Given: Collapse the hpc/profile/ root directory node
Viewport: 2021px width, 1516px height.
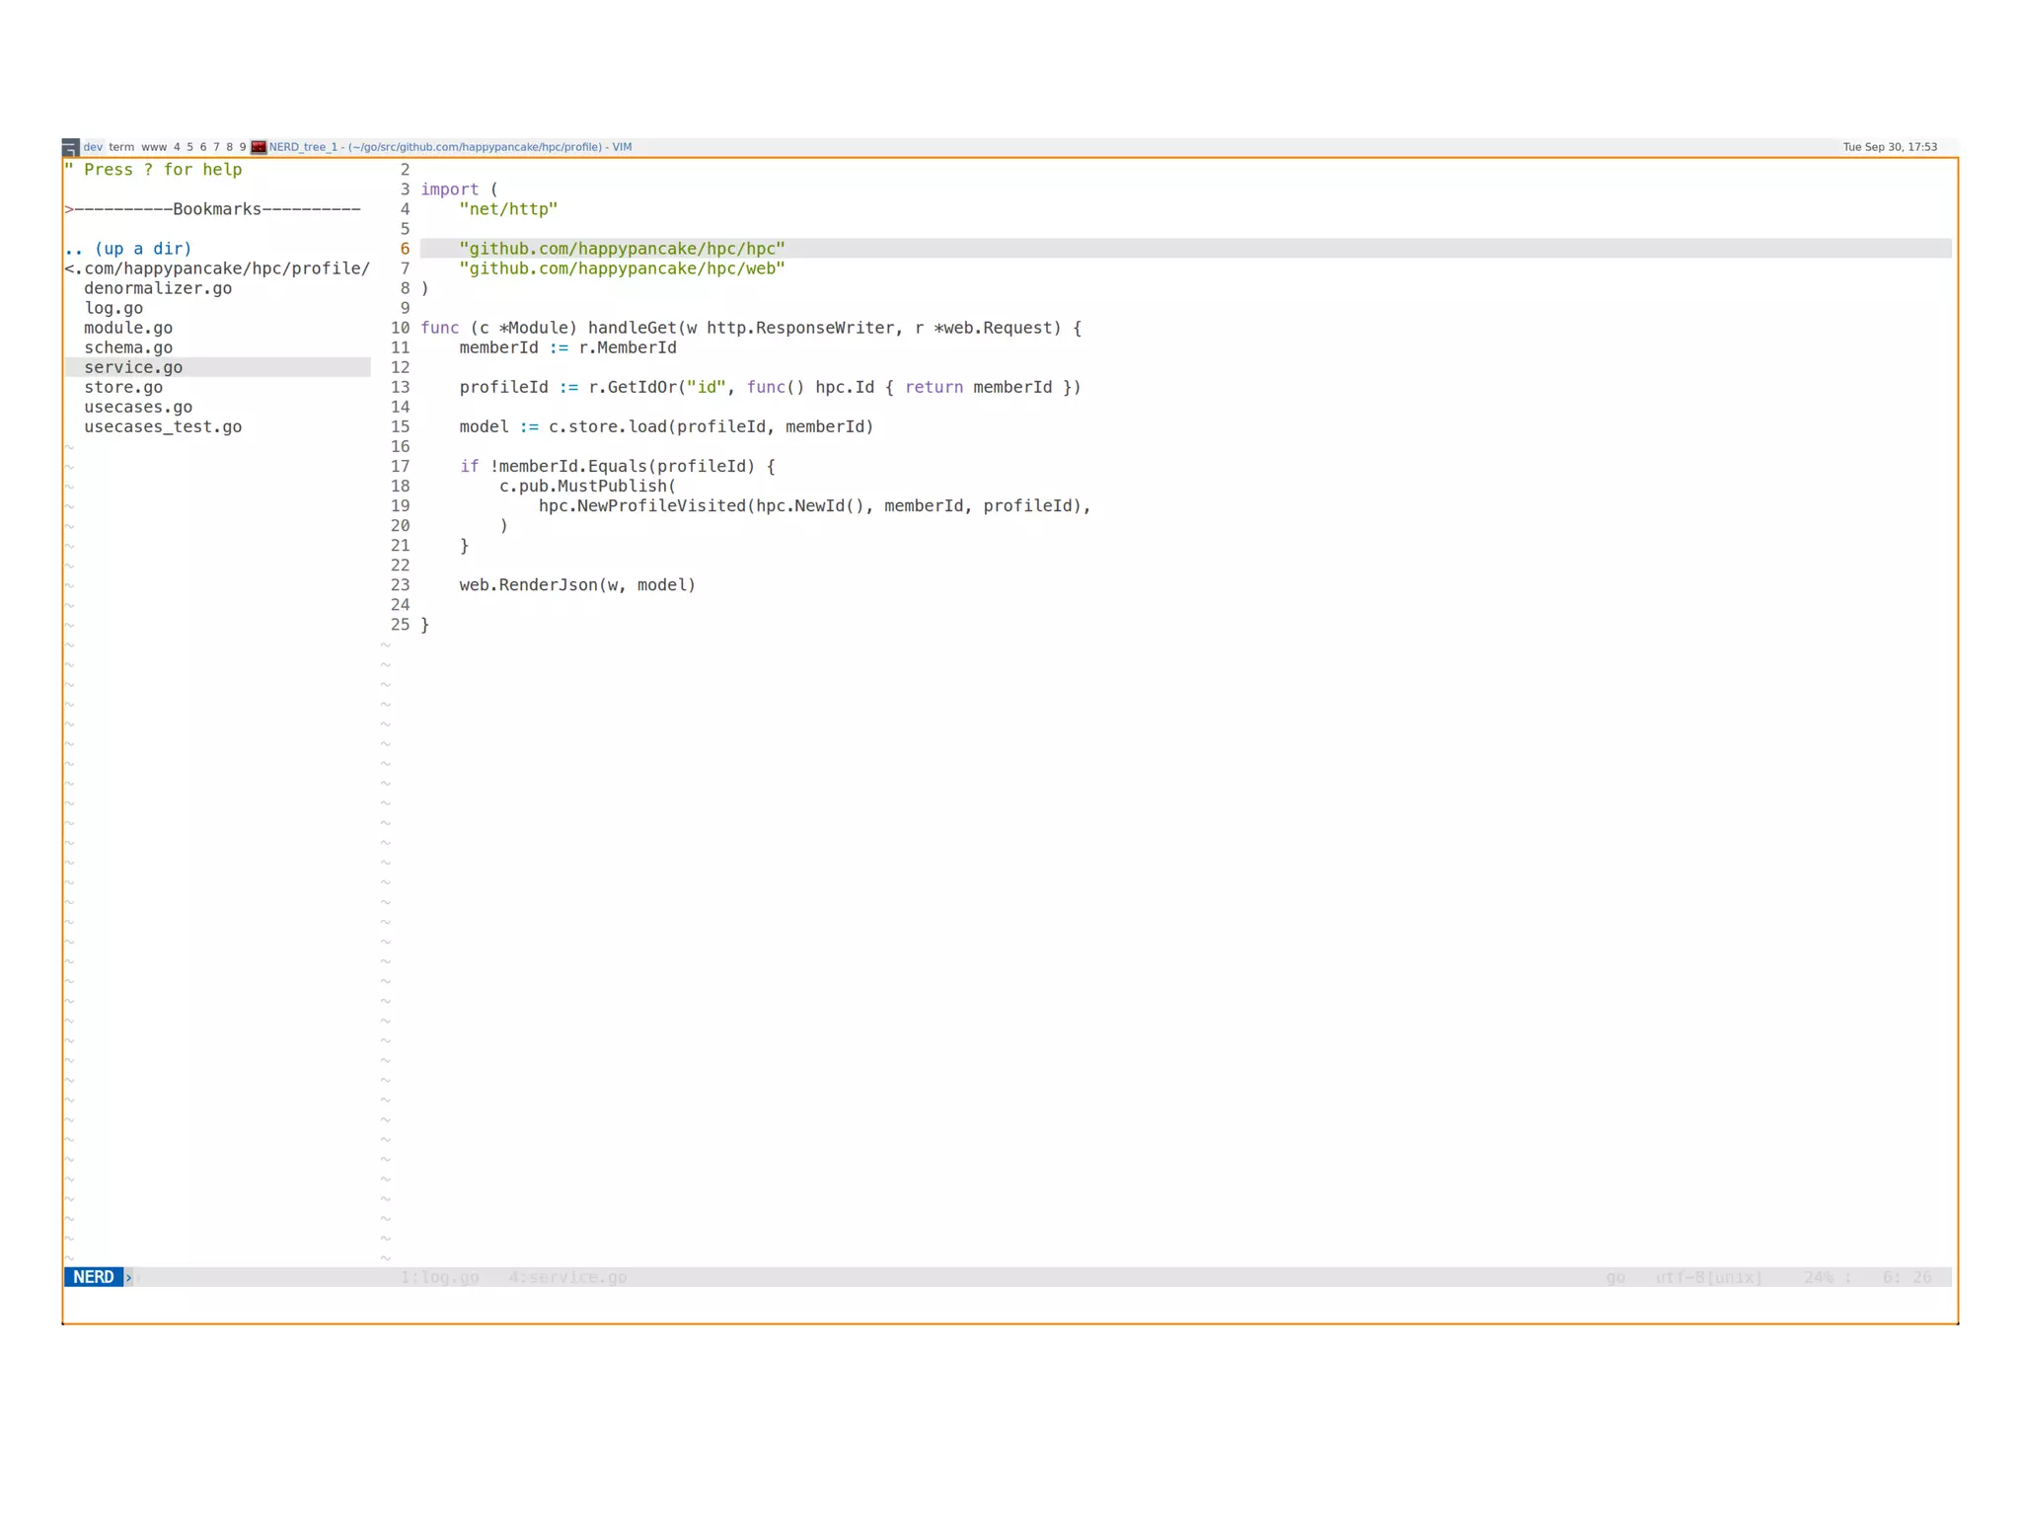Looking at the screenshot, I should click(217, 268).
